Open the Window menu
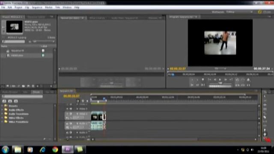Image resolution: width=274 pixels, height=154 pixels. click(67, 7)
